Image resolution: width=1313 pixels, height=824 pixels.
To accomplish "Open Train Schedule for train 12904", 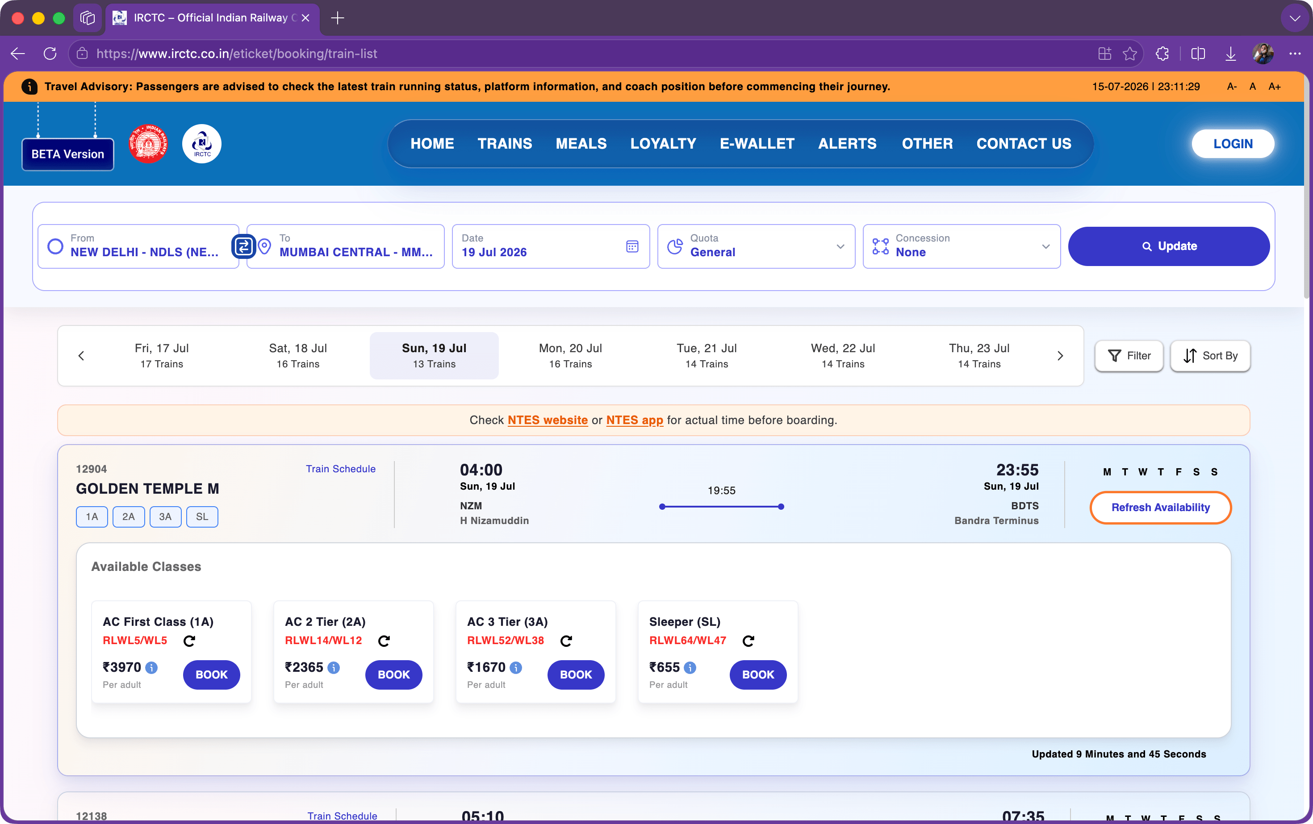I will pos(341,469).
